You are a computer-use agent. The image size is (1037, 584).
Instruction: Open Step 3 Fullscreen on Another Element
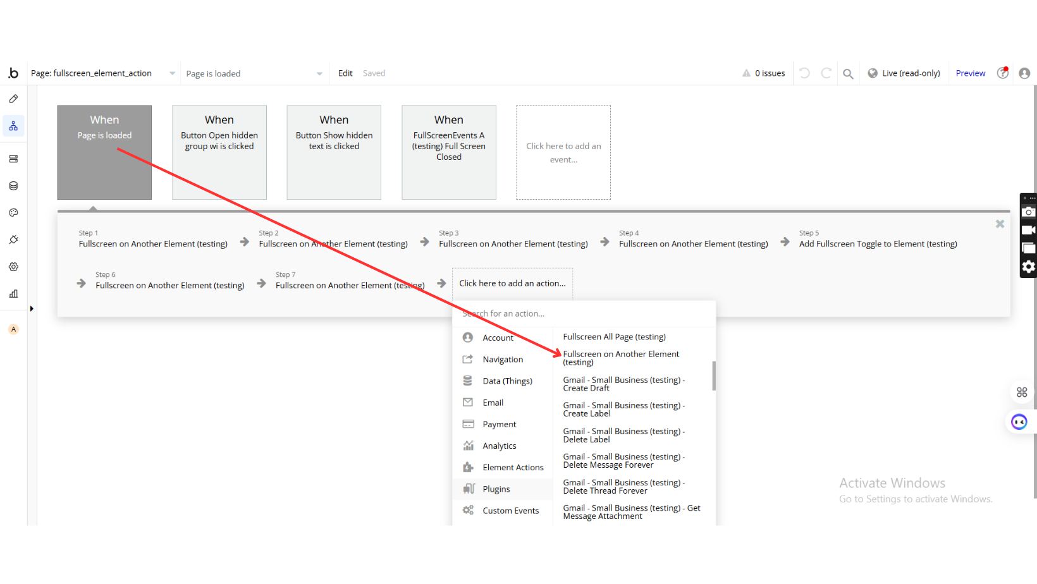[513, 240]
